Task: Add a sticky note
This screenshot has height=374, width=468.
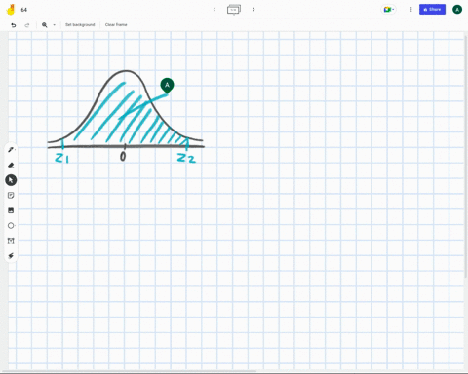Action: tap(11, 195)
